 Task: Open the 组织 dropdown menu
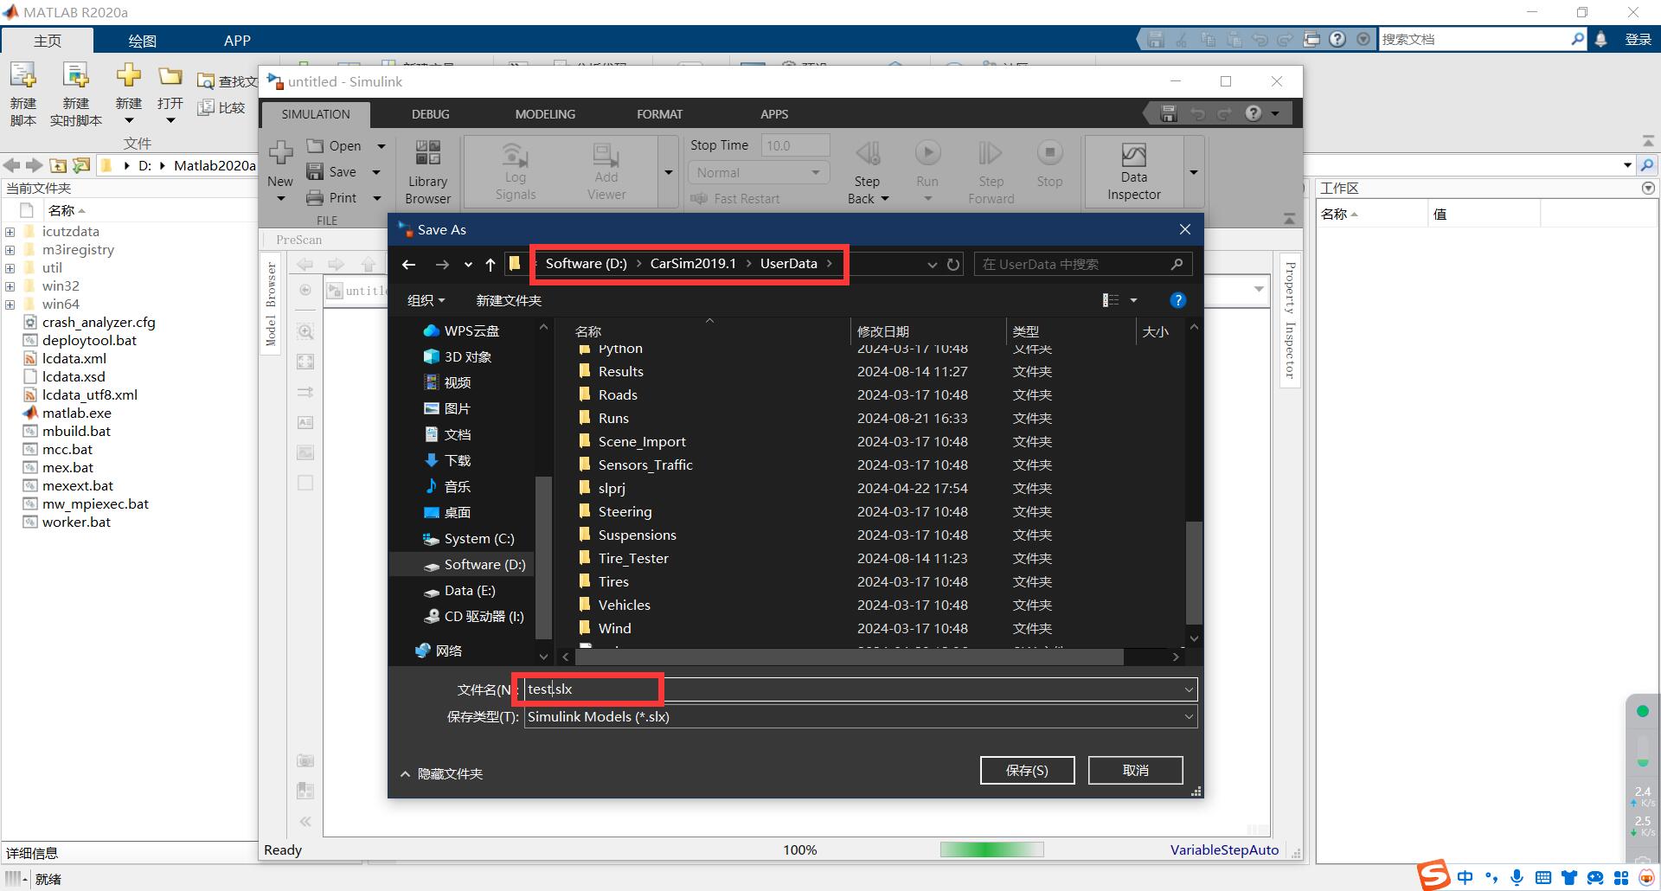[426, 300]
